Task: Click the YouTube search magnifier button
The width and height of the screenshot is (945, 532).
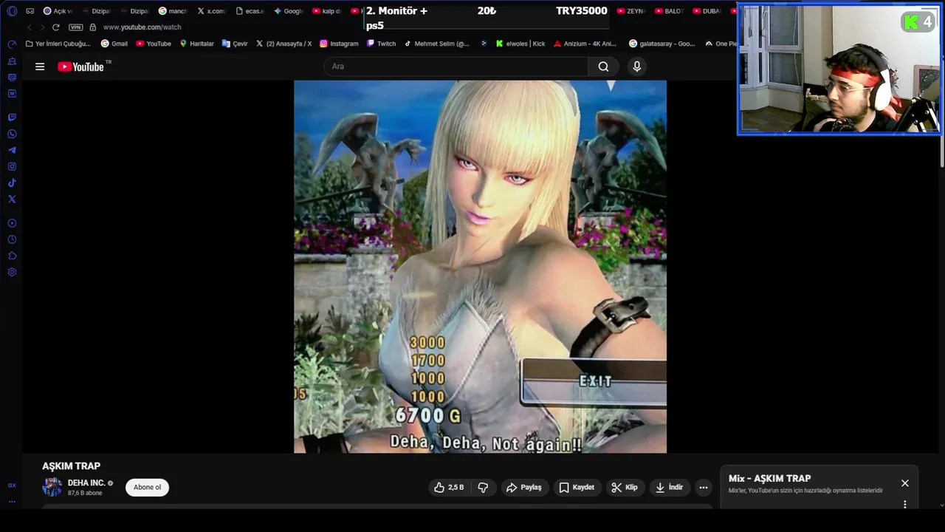Action: (x=603, y=66)
